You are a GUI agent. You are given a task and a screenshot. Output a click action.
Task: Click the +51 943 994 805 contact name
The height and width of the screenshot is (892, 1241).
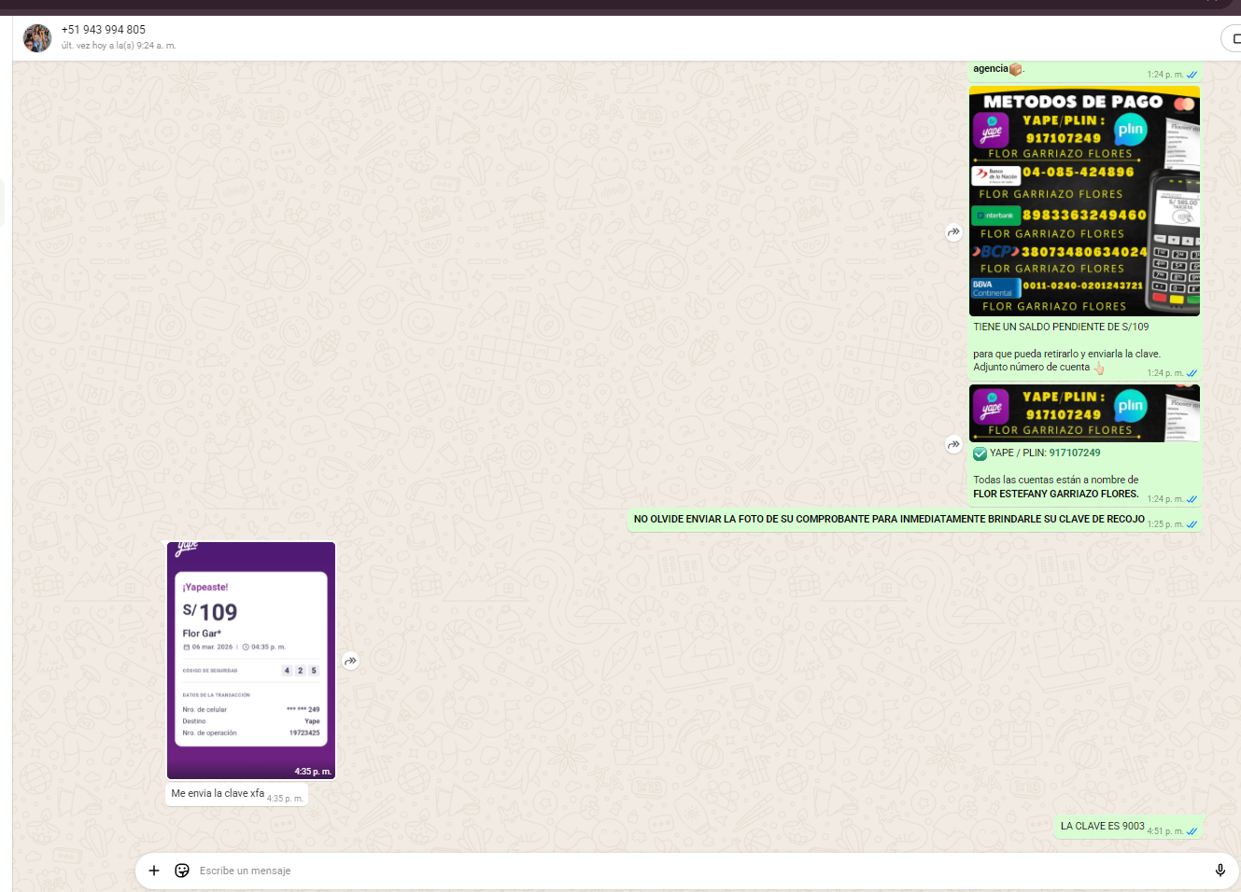[104, 30]
